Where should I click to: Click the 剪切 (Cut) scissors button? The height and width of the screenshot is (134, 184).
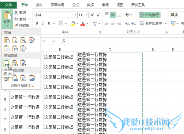[20, 12]
